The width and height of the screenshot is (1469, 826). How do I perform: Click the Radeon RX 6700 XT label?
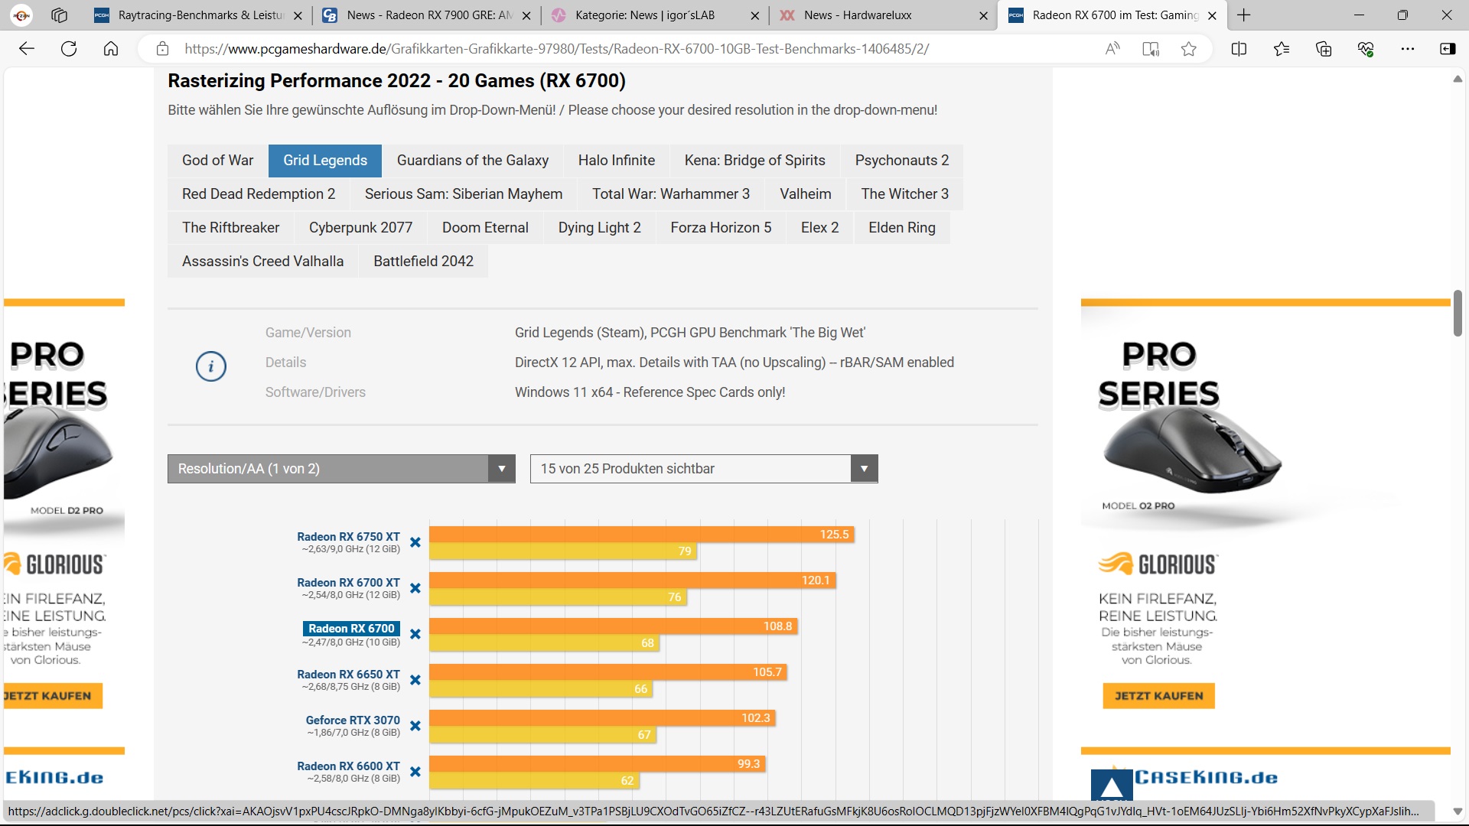click(x=348, y=583)
